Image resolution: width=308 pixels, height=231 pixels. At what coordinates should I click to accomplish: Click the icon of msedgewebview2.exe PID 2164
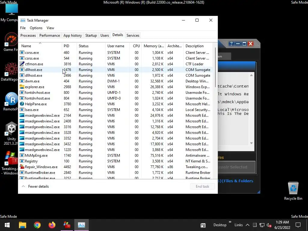(22, 115)
